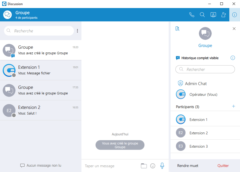
Task: Minimize the Discussion window
Action: (210, 4)
